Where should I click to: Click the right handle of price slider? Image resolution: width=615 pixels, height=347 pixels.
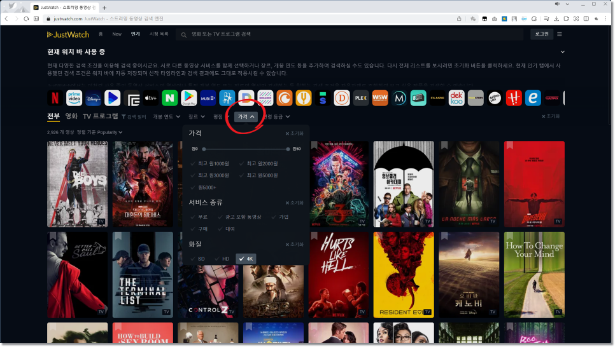(288, 149)
